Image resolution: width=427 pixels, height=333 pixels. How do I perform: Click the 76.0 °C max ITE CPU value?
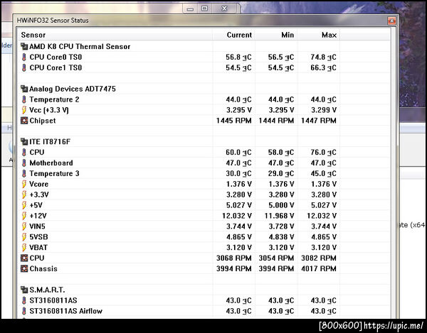point(323,153)
